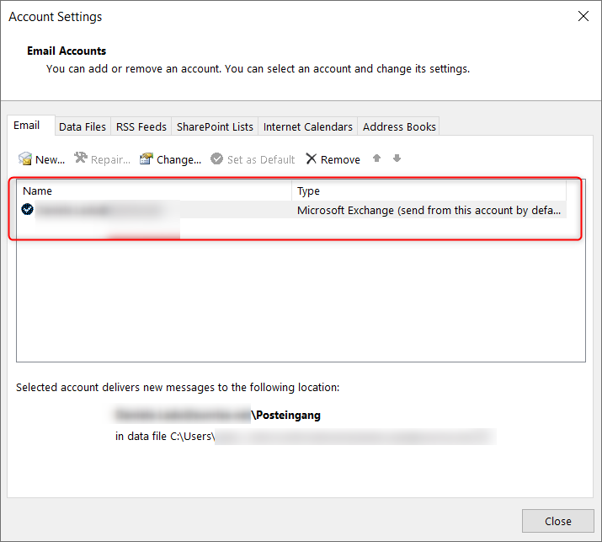602x542 pixels.
Task: Close the Account Settings window with the title bar X
Action: (583, 16)
